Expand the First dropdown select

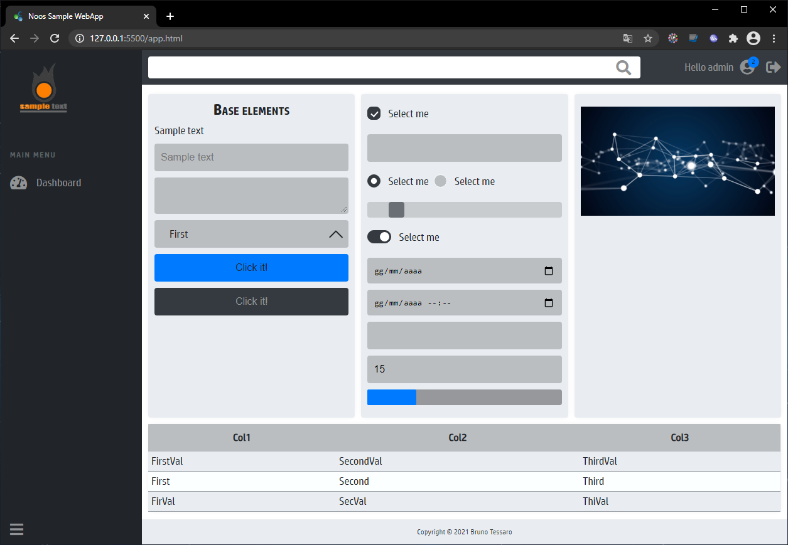point(251,234)
